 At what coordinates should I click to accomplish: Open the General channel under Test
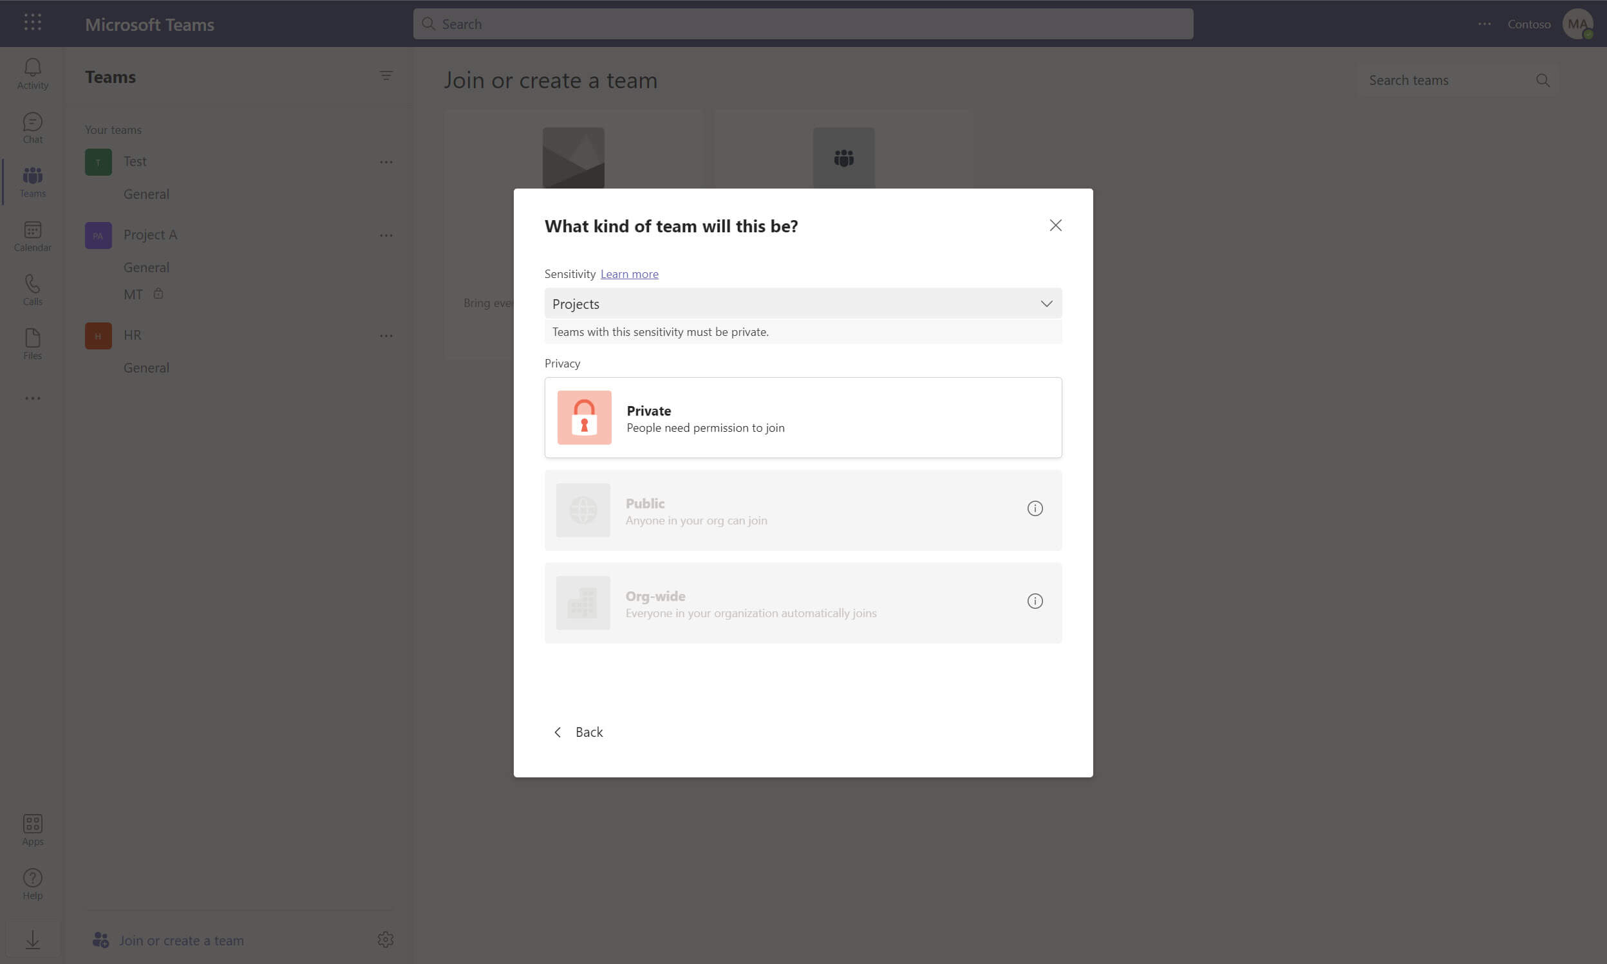pos(146,194)
